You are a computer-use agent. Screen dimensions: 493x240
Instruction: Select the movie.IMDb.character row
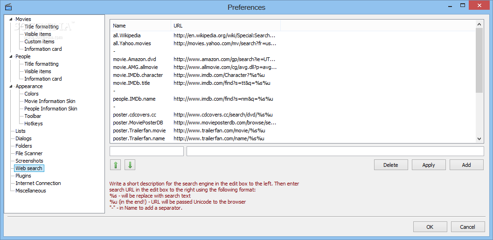pos(293,75)
